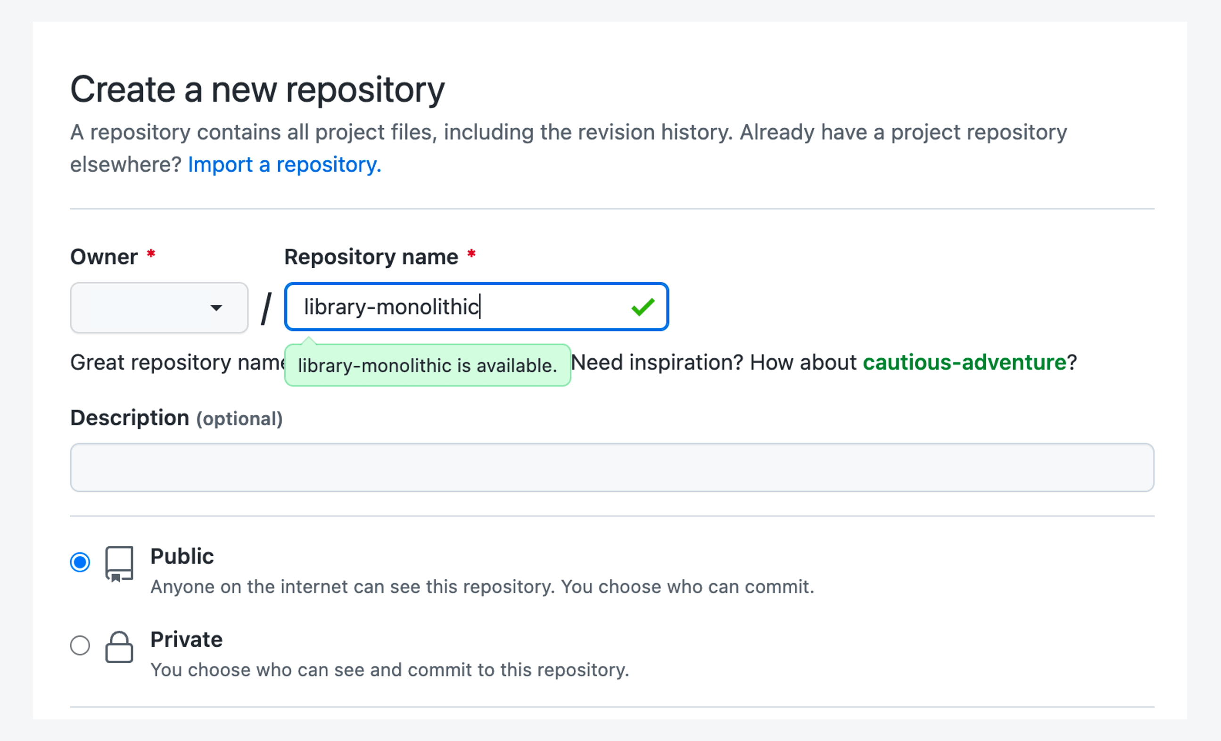Click 'Need inspiration? How about' text

tap(714, 362)
